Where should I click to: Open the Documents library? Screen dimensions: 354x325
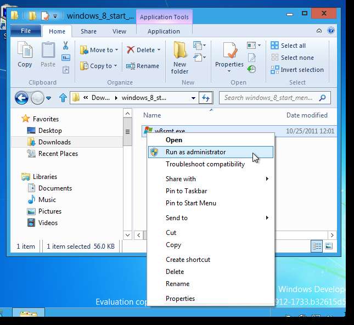coord(55,188)
